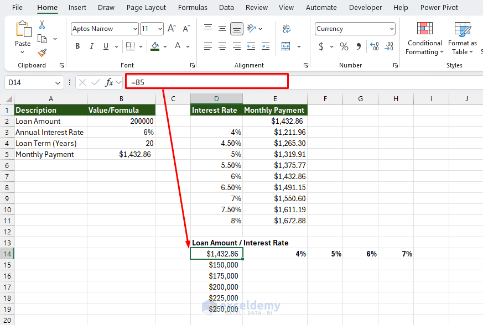The width and height of the screenshot is (483, 325).
Task: Apply cell borders icon
Action: (131, 46)
